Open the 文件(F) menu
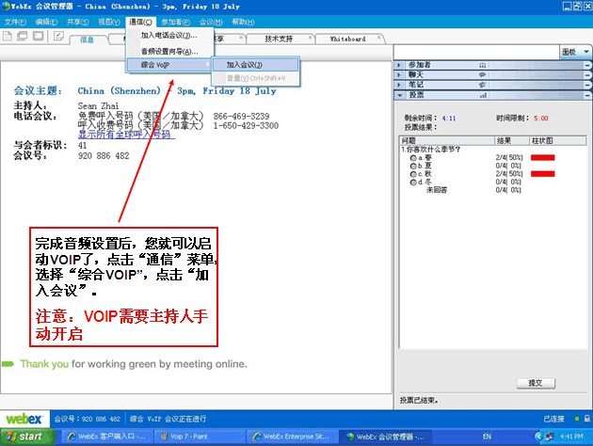This screenshot has width=593, height=446. (x=15, y=22)
